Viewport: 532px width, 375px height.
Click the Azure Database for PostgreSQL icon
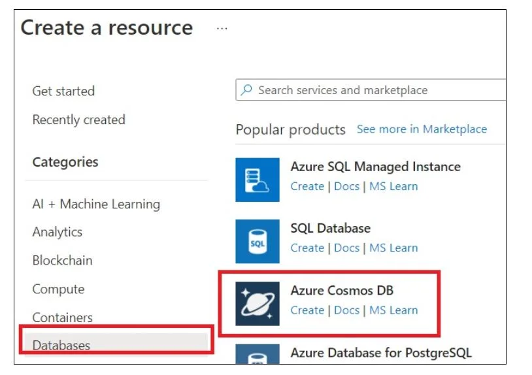click(258, 354)
